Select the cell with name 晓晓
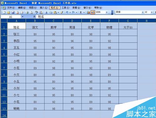This screenshot has width=156, height=118. (x=17, y=107)
